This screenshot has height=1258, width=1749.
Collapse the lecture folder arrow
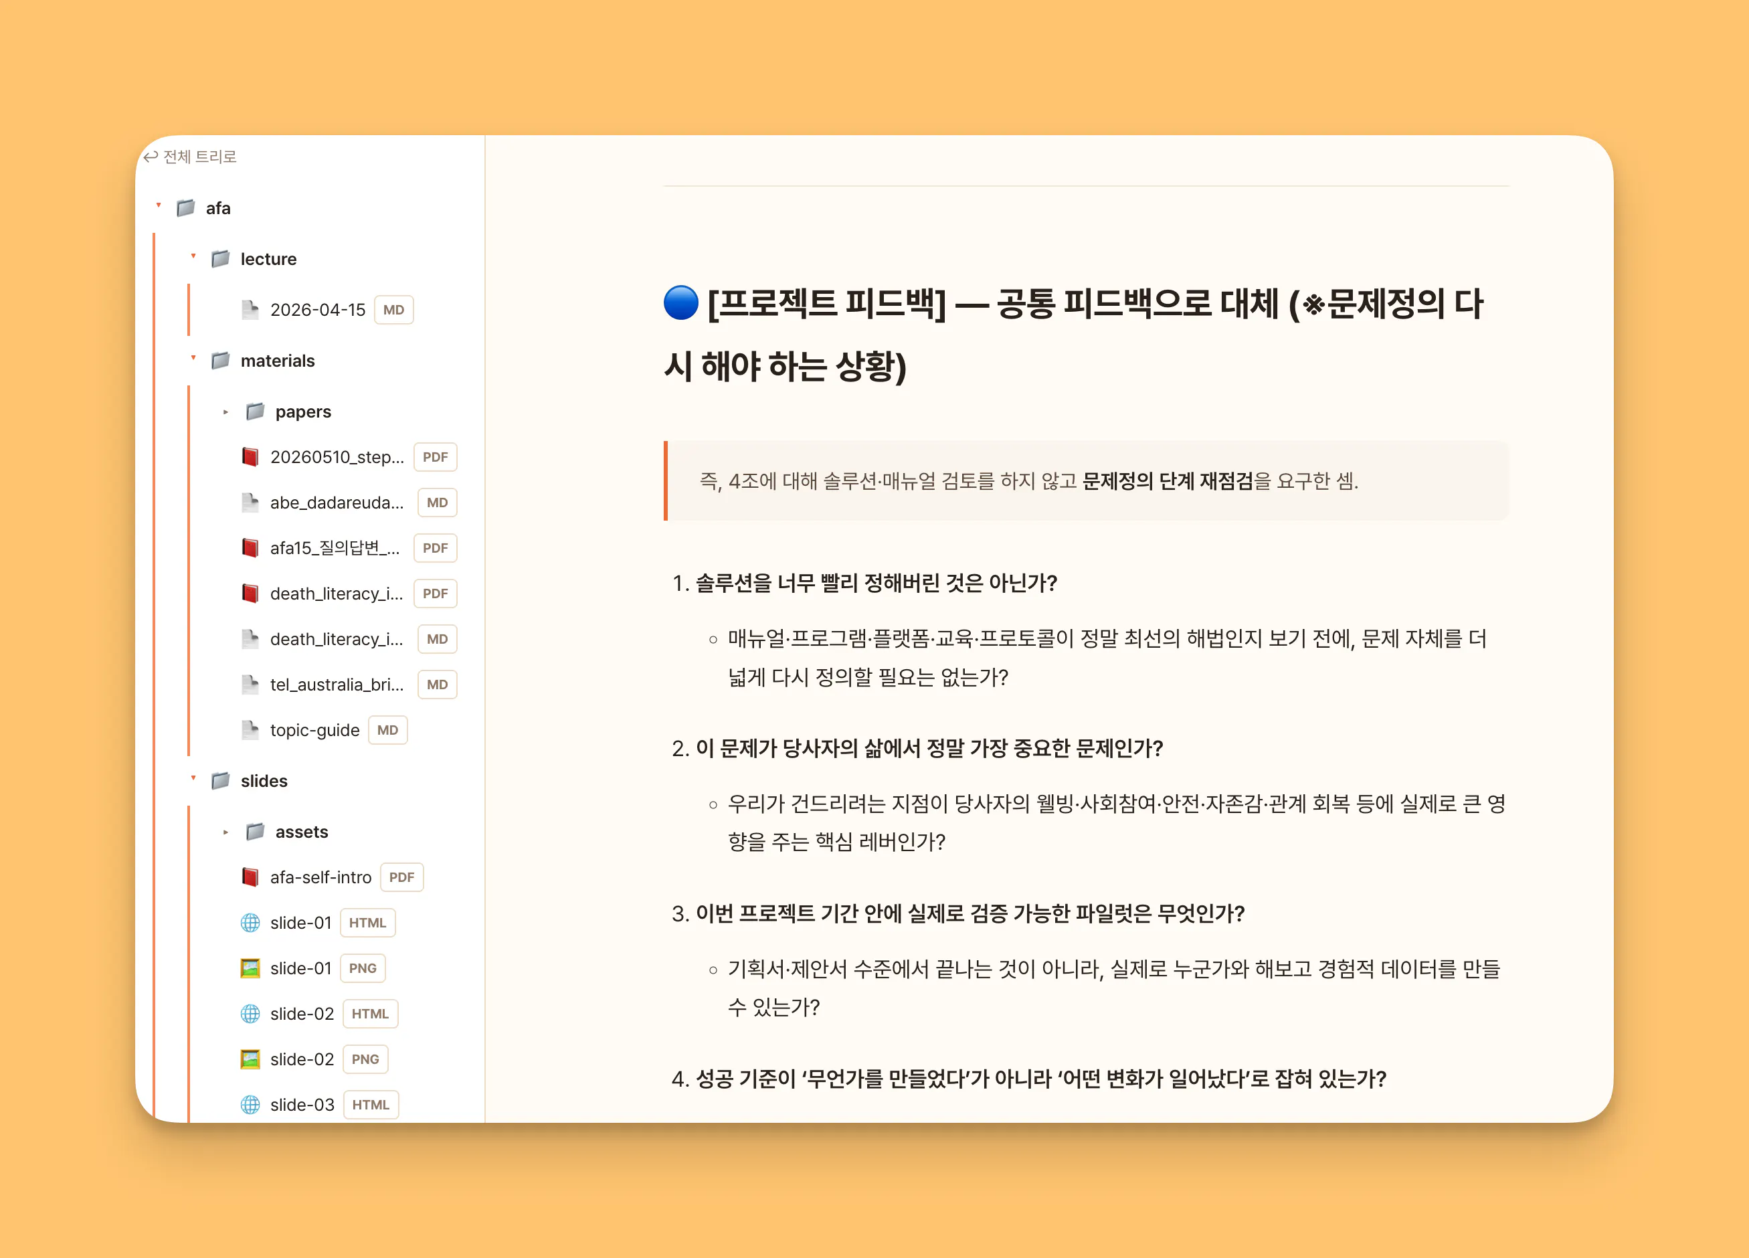tap(193, 257)
